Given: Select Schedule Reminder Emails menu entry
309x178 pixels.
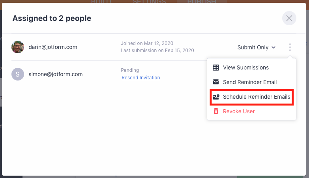Looking at the screenshot, I should (257, 97).
